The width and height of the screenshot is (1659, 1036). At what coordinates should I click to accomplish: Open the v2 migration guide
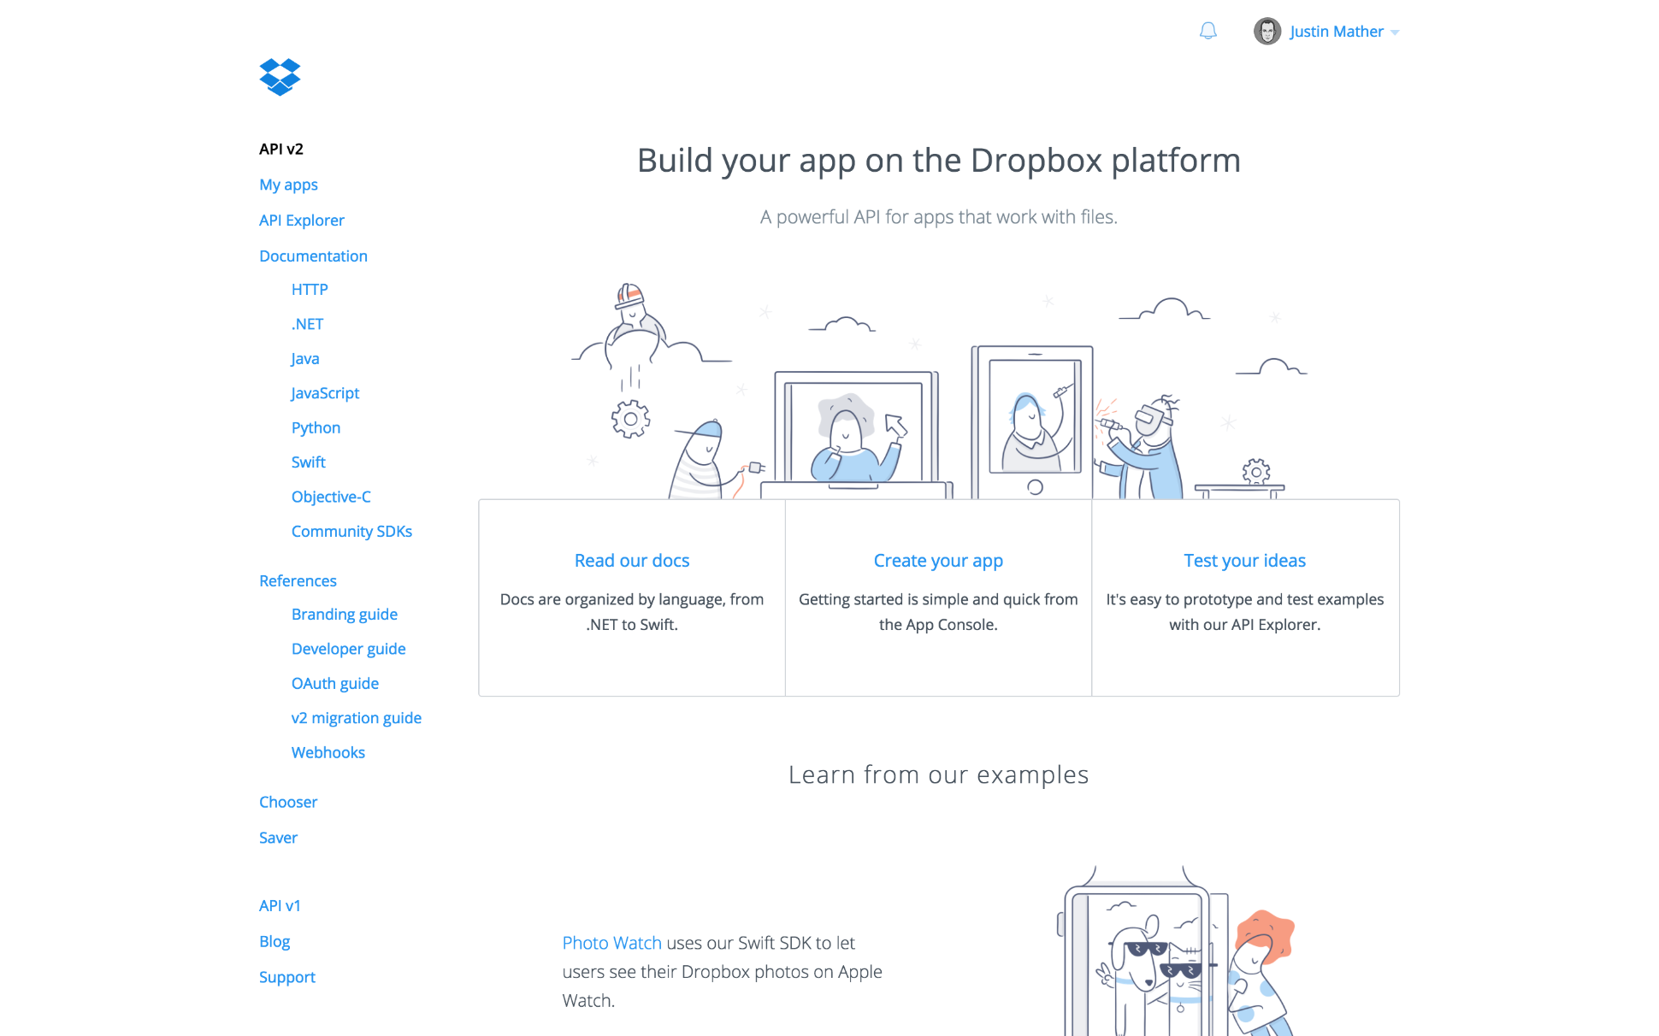coord(357,717)
